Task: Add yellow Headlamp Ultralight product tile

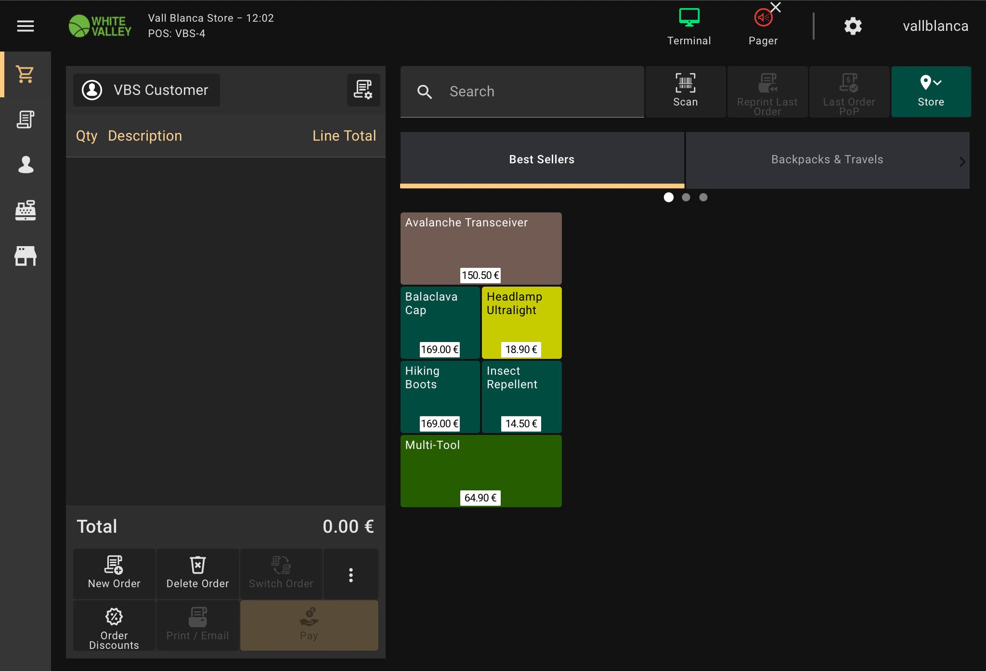Action: click(x=521, y=322)
